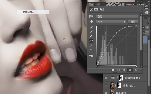Click the color sampler marker number 2
Screen dimensions: 151x94
point(64,39)
